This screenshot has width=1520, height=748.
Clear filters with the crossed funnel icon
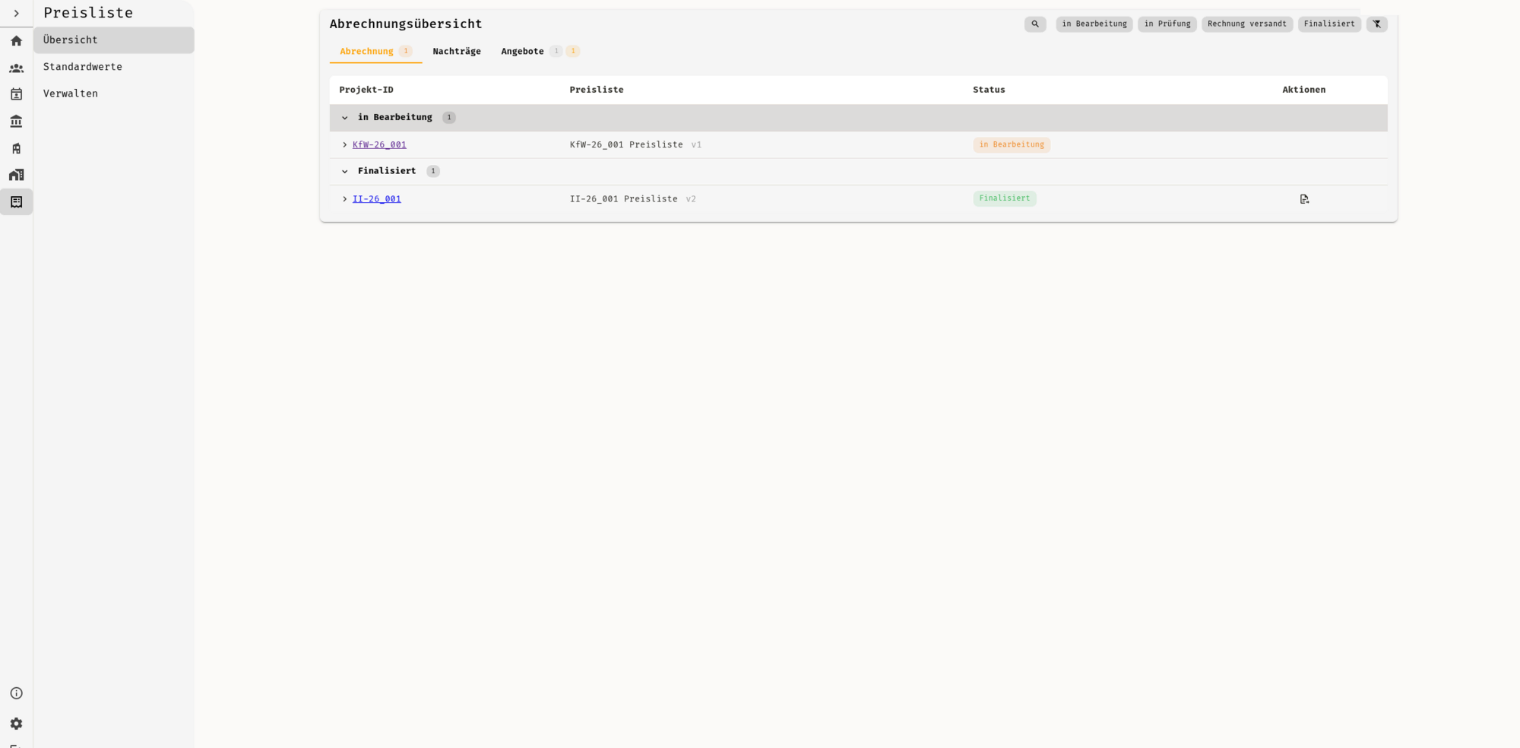[1377, 24]
